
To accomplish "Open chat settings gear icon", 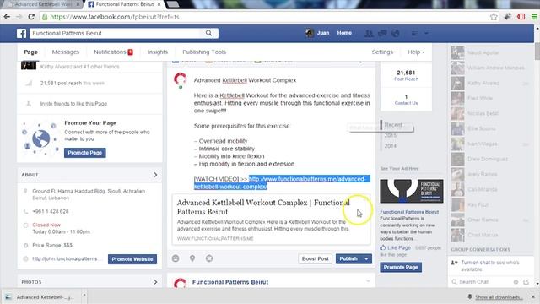I will coord(516,281).
